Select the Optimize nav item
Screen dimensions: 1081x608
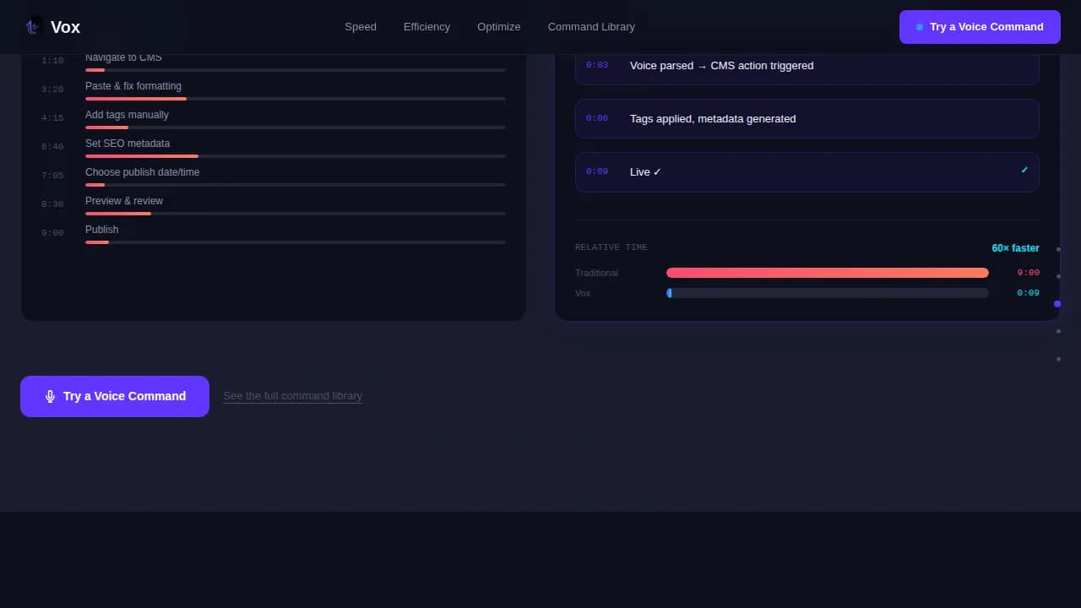498,26
